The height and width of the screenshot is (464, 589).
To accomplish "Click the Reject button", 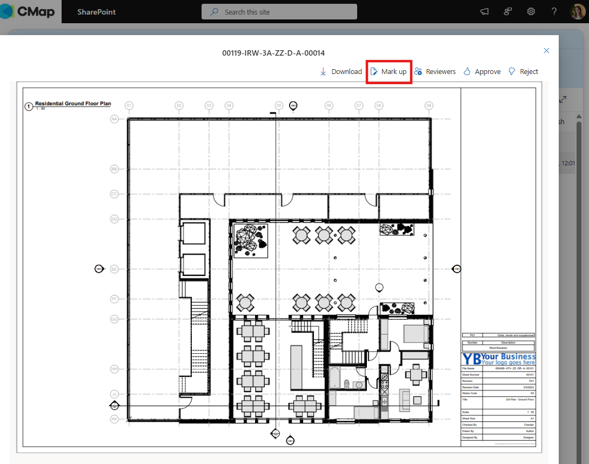I will pos(523,71).
